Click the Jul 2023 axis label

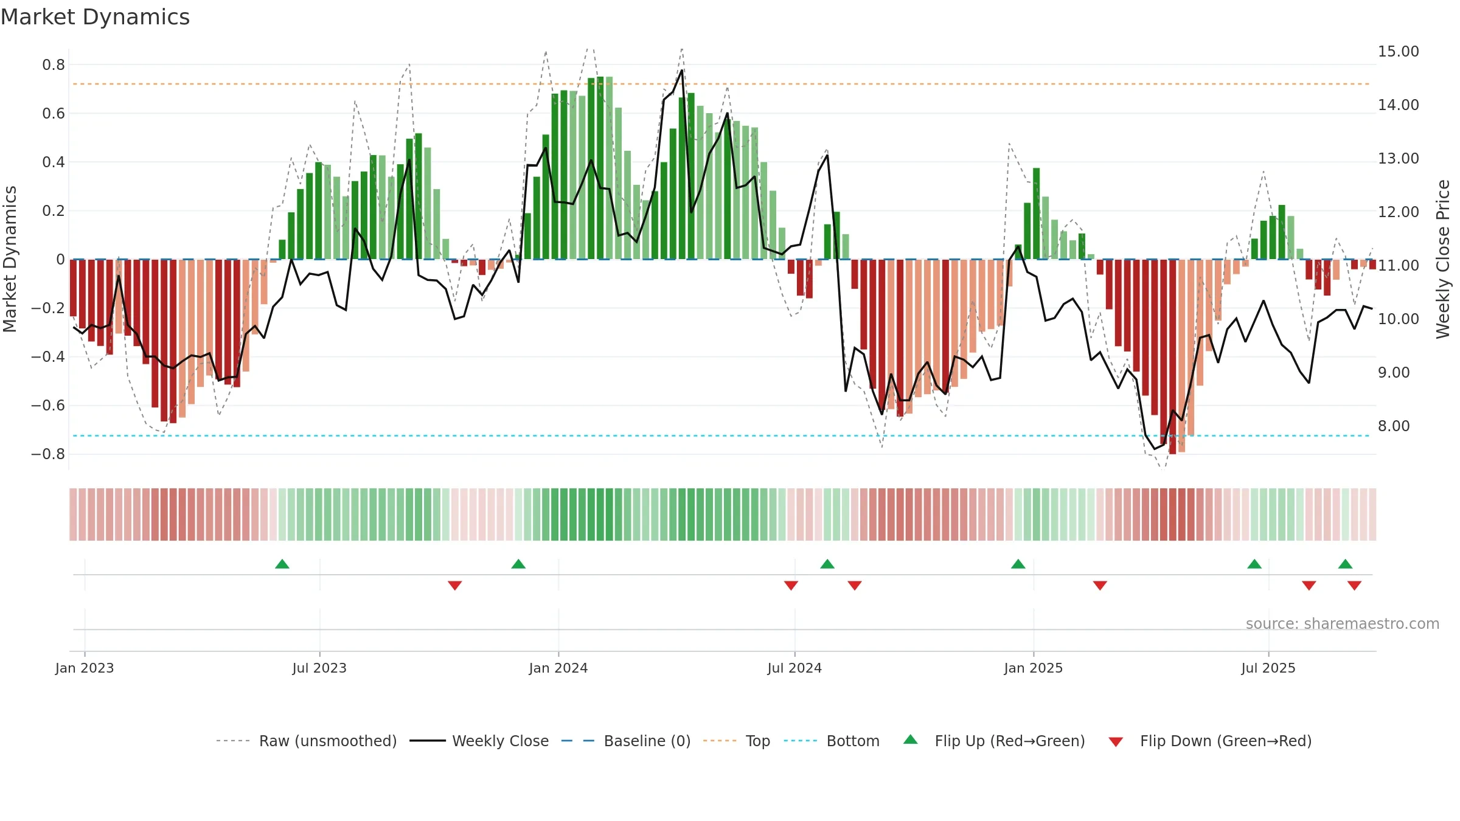(319, 668)
